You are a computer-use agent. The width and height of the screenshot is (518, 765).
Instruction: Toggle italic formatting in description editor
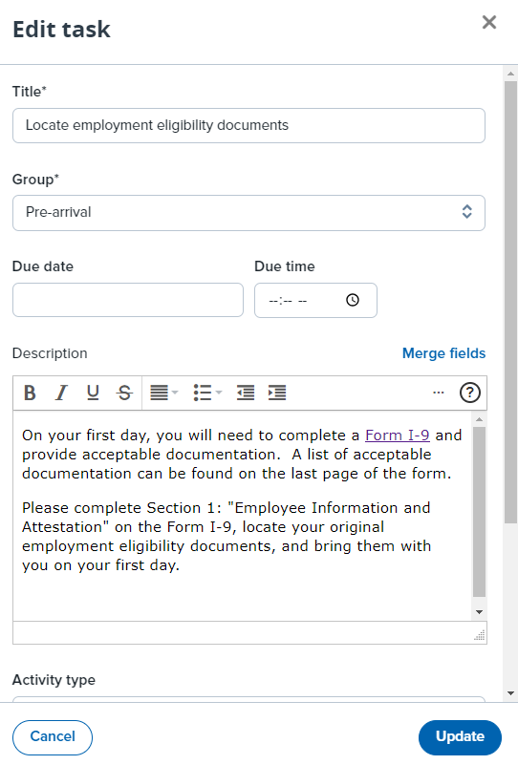pos(61,393)
